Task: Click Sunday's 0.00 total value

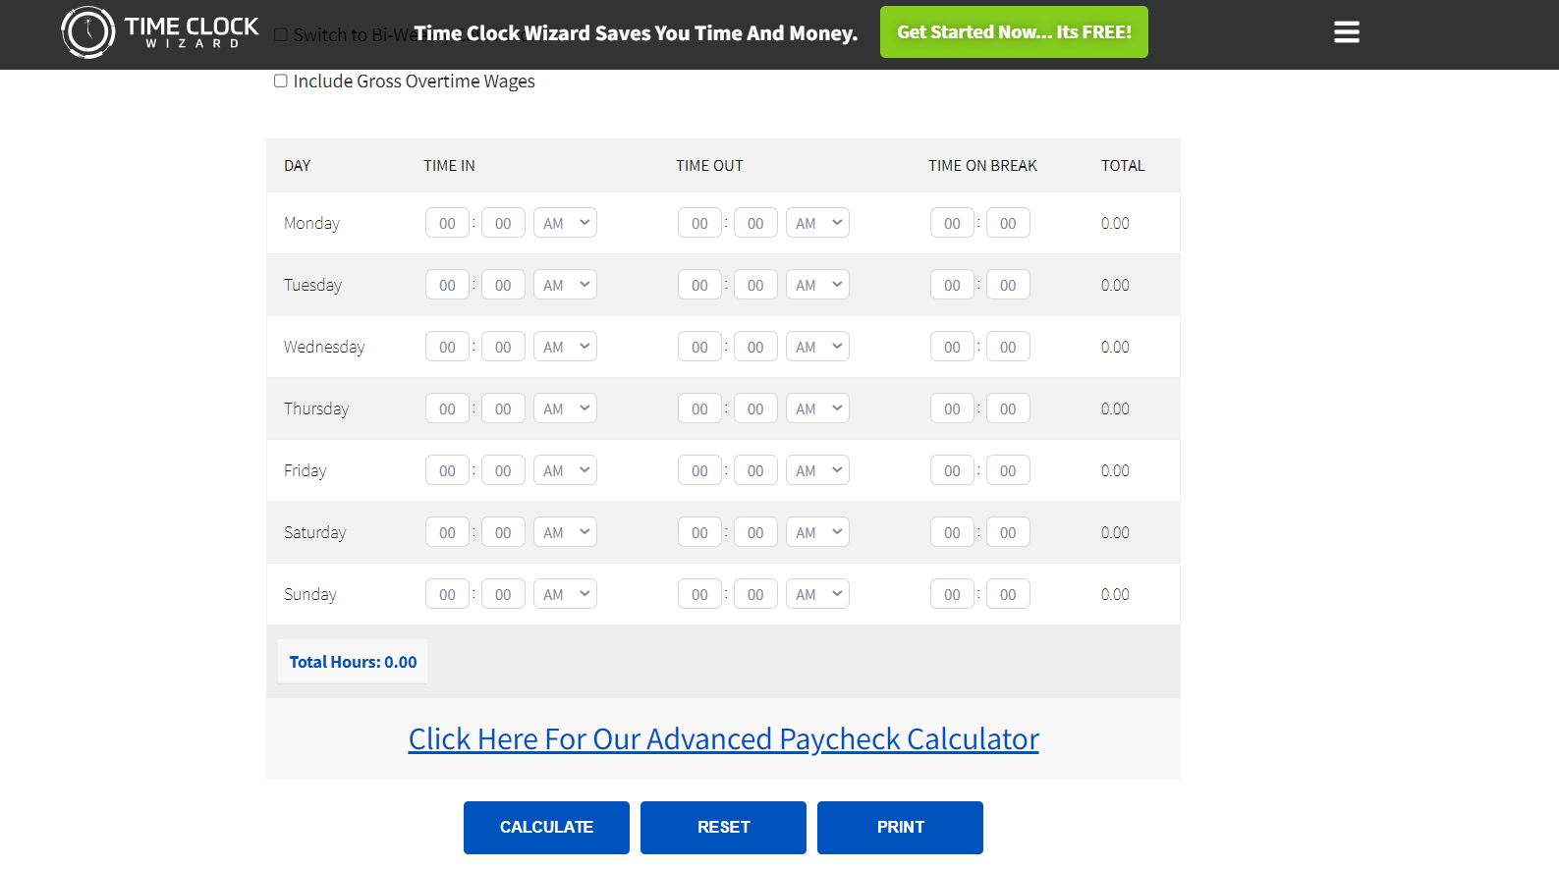Action: point(1115,594)
